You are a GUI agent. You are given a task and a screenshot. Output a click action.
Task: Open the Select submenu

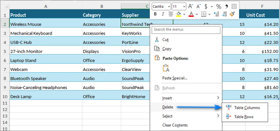(x=186, y=116)
